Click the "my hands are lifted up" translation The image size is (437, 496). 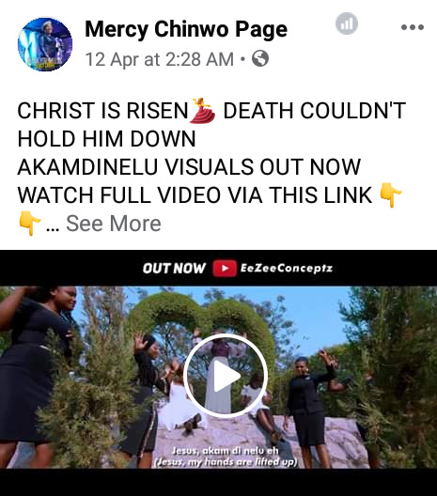point(242,462)
